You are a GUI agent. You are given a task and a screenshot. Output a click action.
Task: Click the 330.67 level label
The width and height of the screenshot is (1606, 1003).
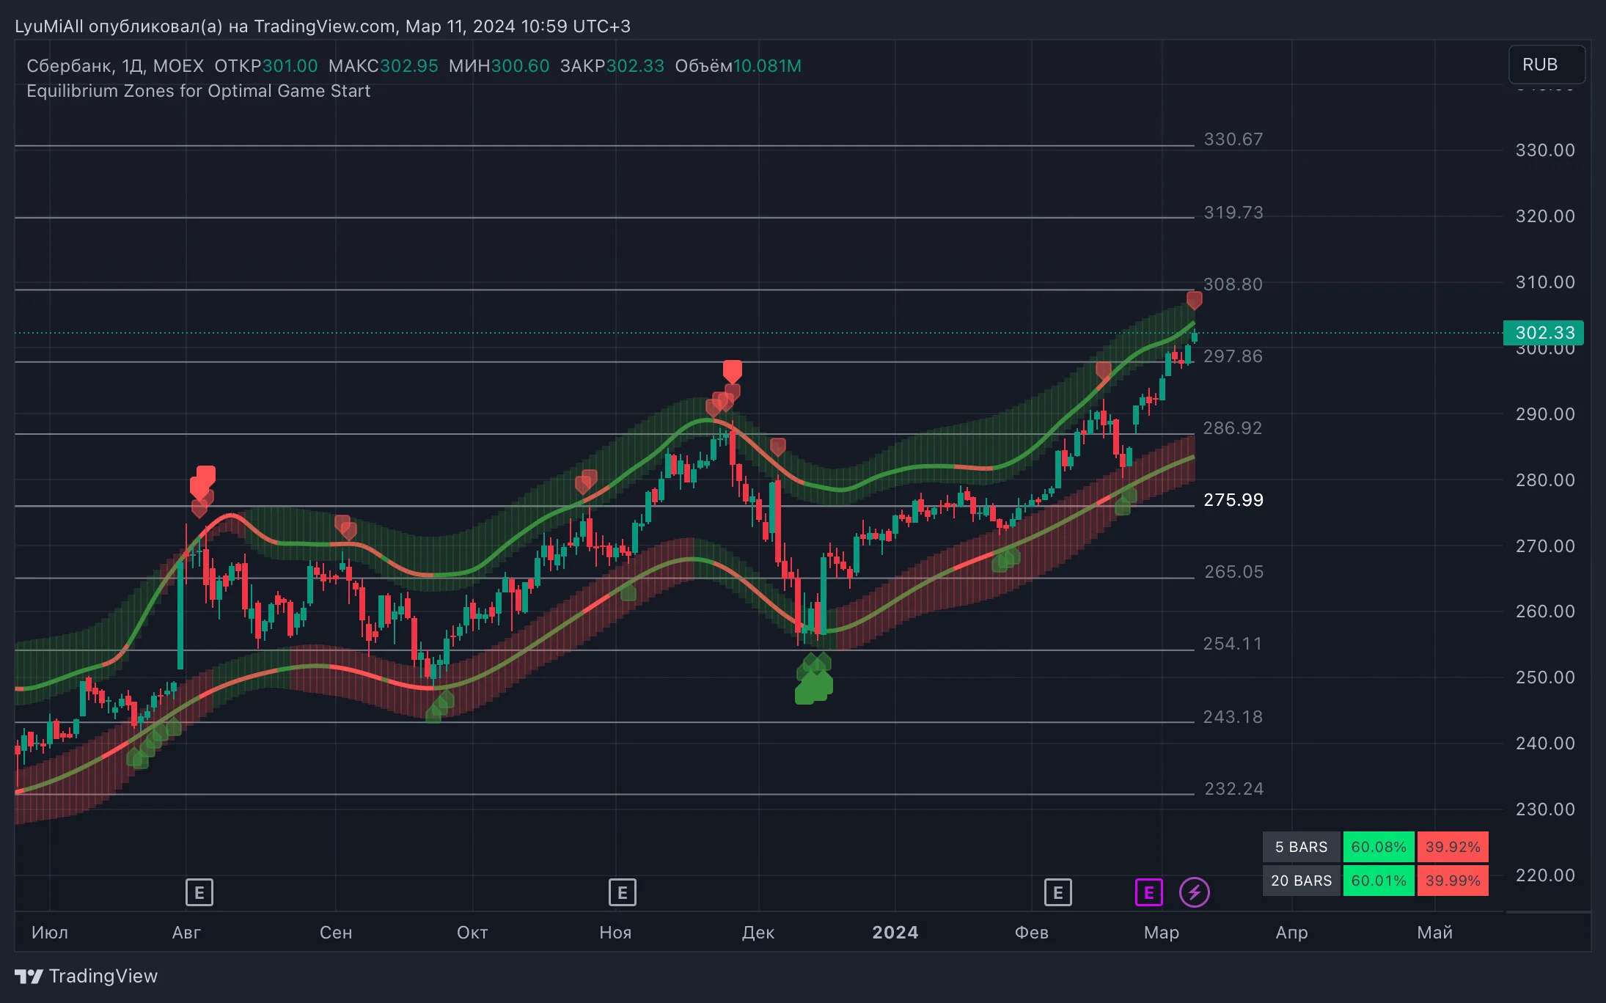pyautogui.click(x=1233, y=139)
